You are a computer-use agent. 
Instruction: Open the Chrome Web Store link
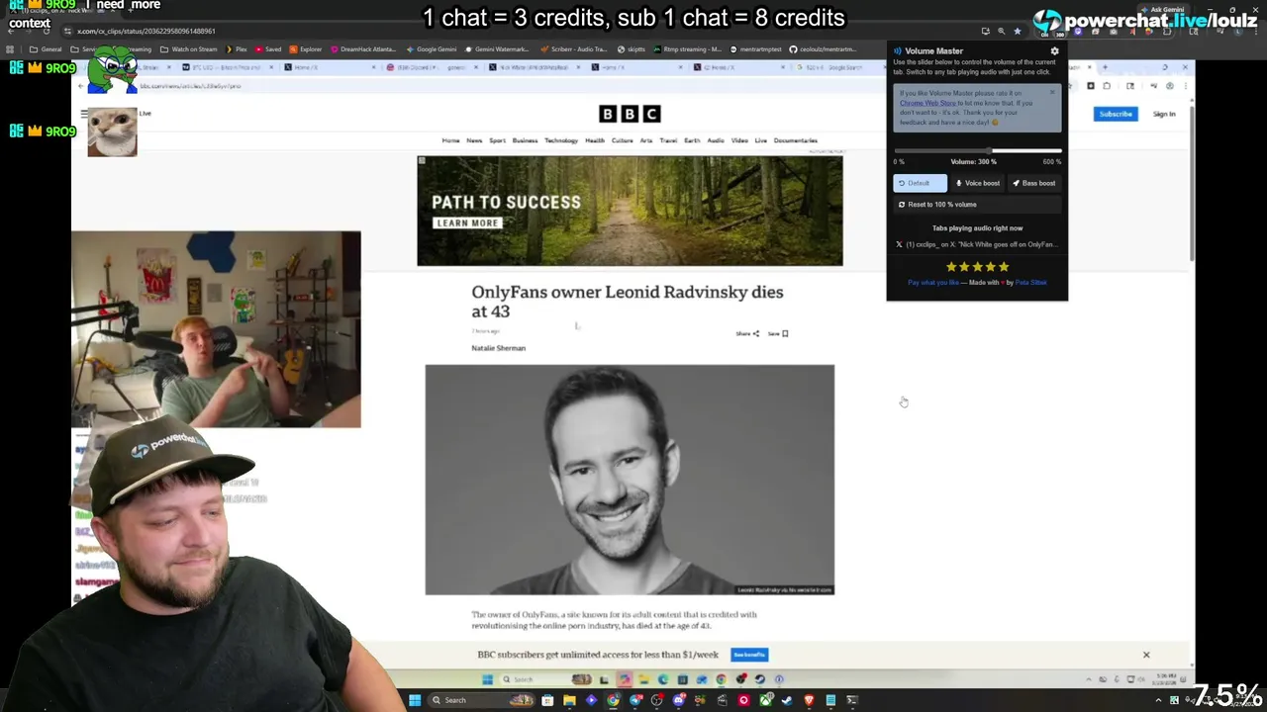tap(927, 103)
